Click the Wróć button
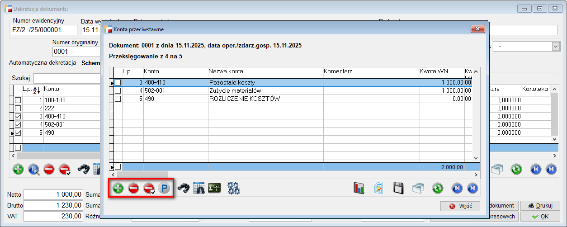Screen dimensions: 567x227 coord(460,206)
